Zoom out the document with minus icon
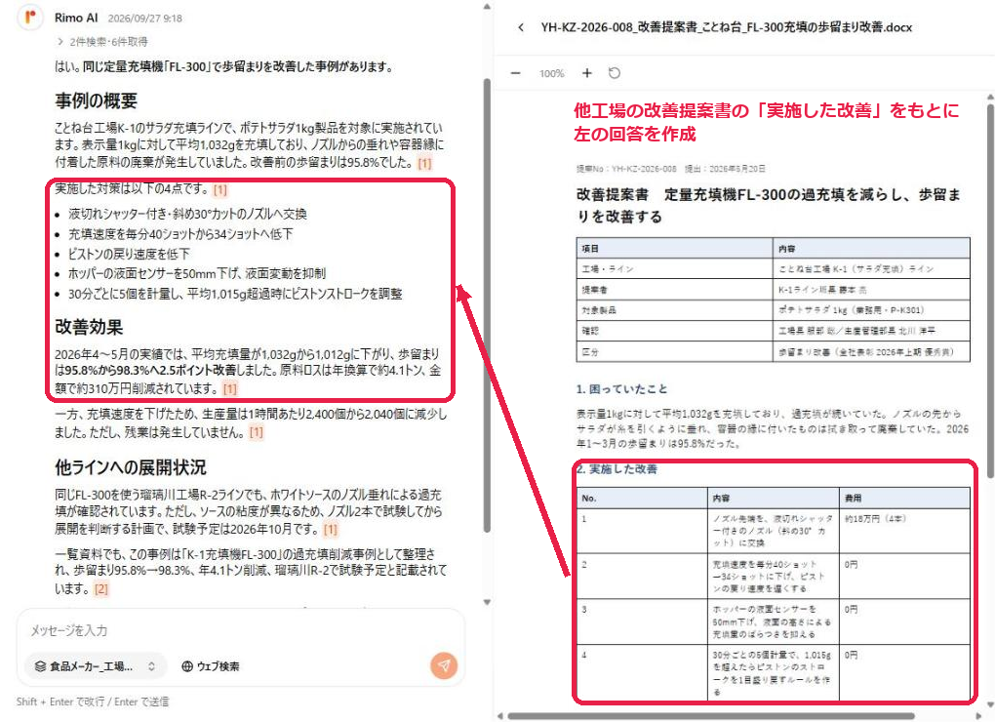Screen dimensions: 995x722 [515, 73]
